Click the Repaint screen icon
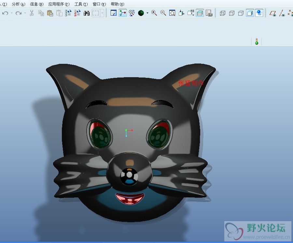 pos(114,13)
